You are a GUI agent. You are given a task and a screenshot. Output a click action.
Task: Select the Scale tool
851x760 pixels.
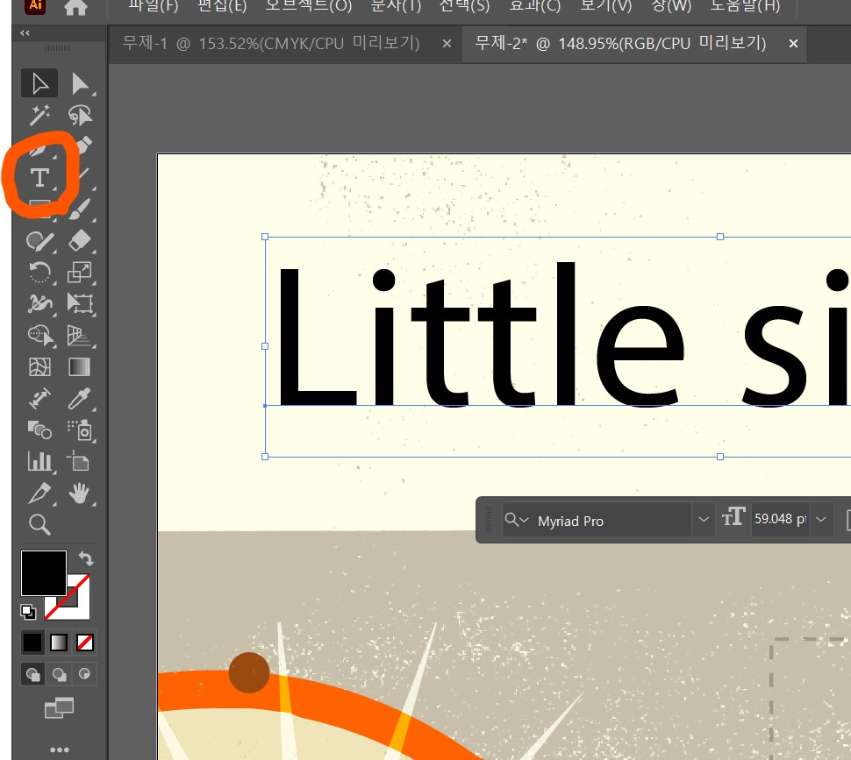(x=81, y=272)
